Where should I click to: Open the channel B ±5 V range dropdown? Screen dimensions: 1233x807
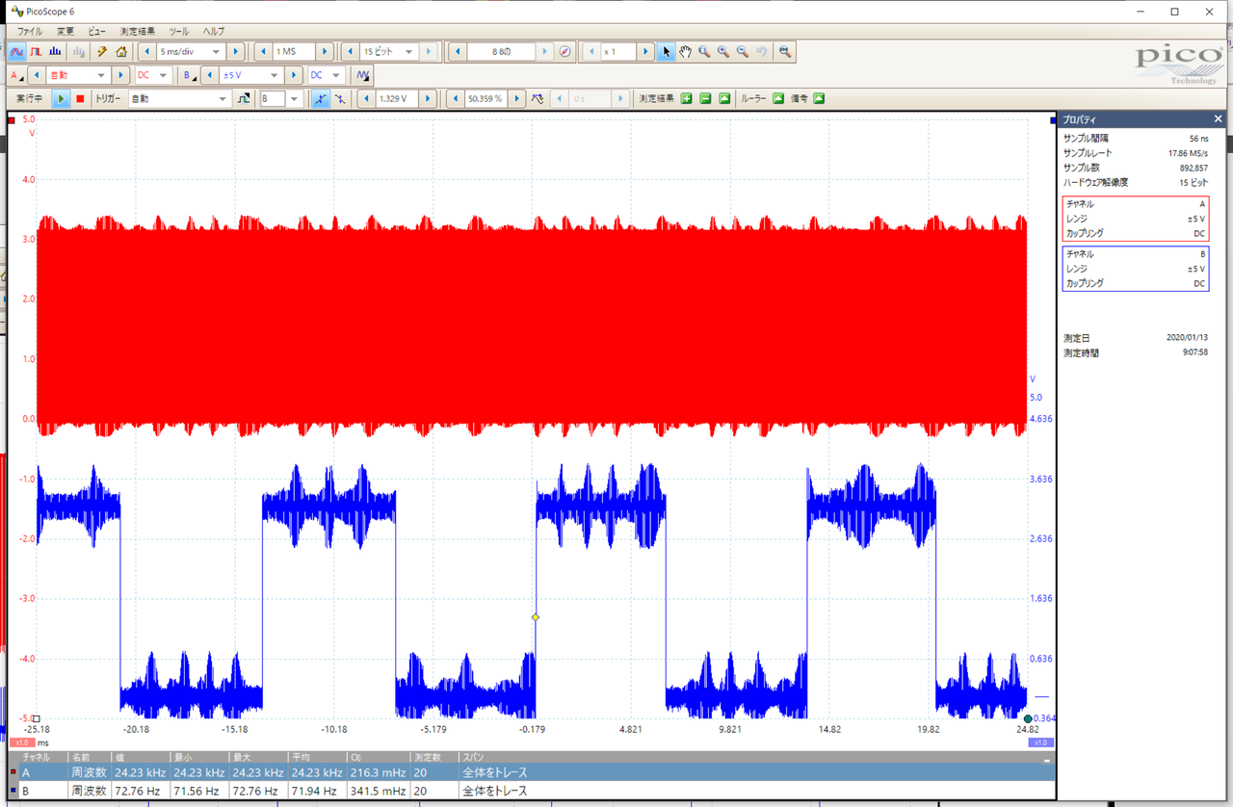click(x=275, y=75)
